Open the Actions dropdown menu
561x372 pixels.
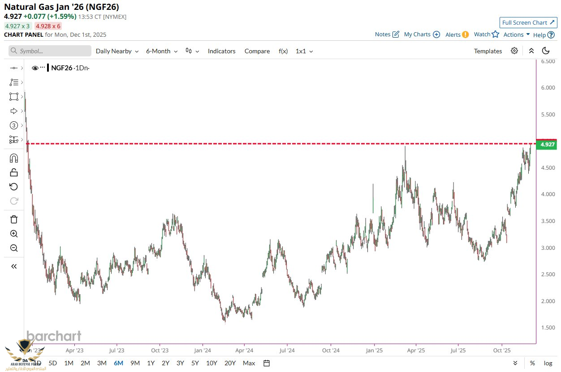[517, 34]
